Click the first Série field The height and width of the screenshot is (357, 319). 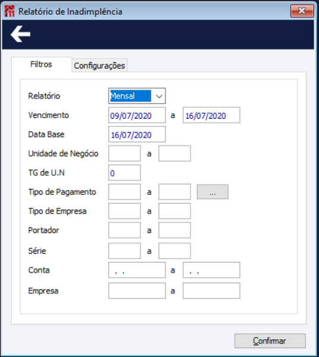pos(124,251)
